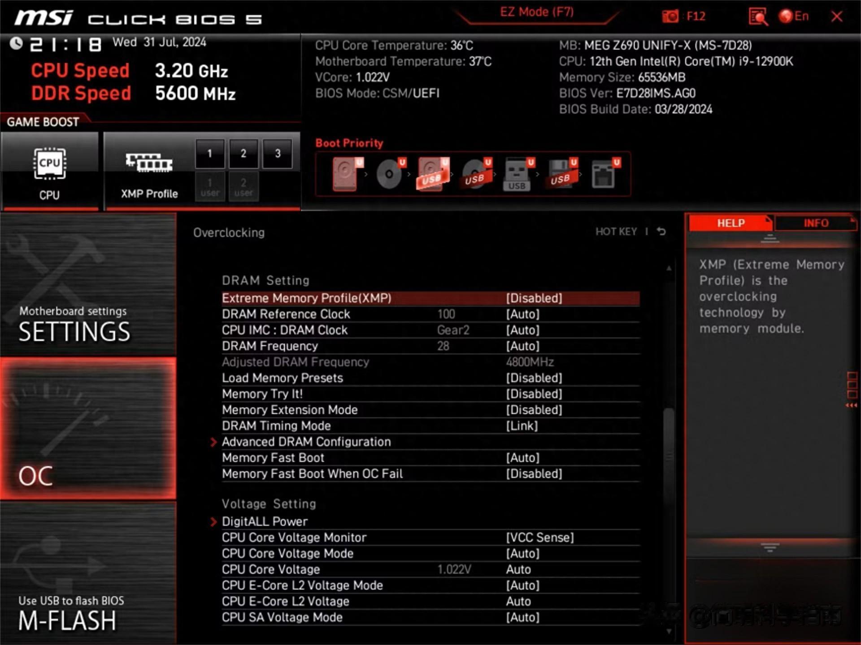This screenshot has height=645, width=861.
Task: Select the USB hard disk boot device
Action: (x=432, y=174)
